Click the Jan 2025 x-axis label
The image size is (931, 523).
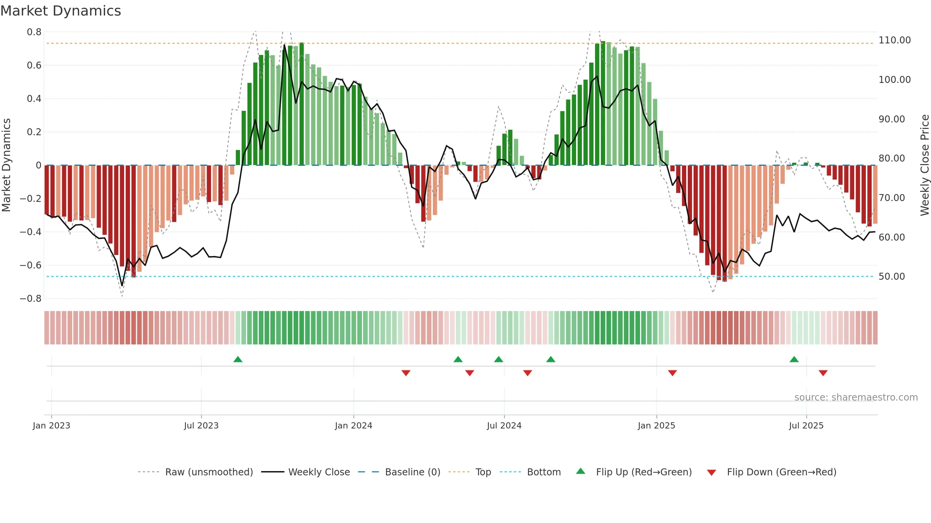click(x=657, y=425)
